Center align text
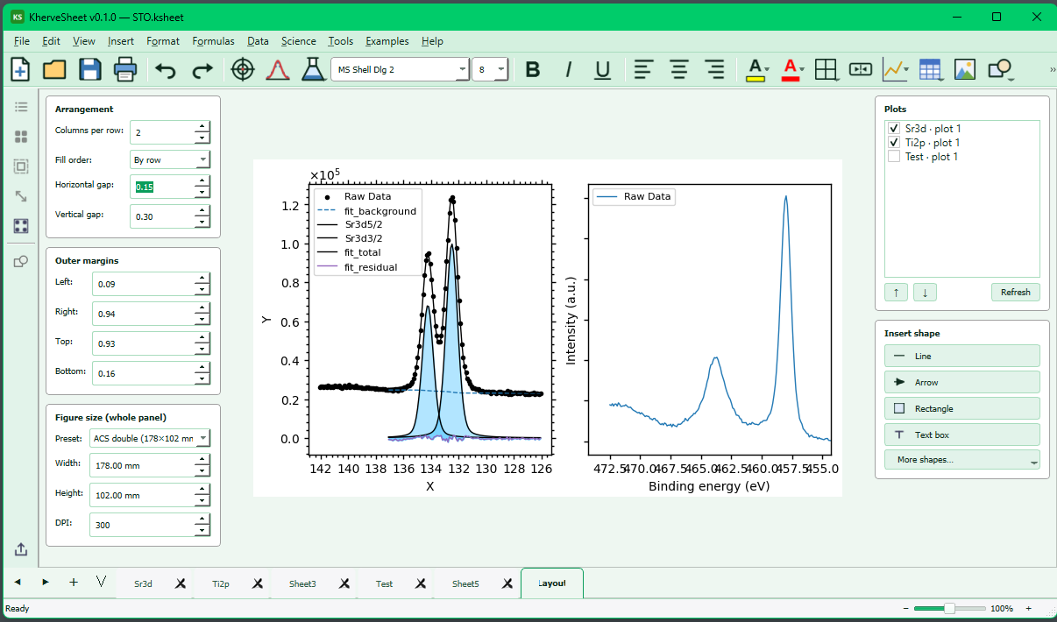The width and height of the screenshot is (1057, 622). pos(679,70)
